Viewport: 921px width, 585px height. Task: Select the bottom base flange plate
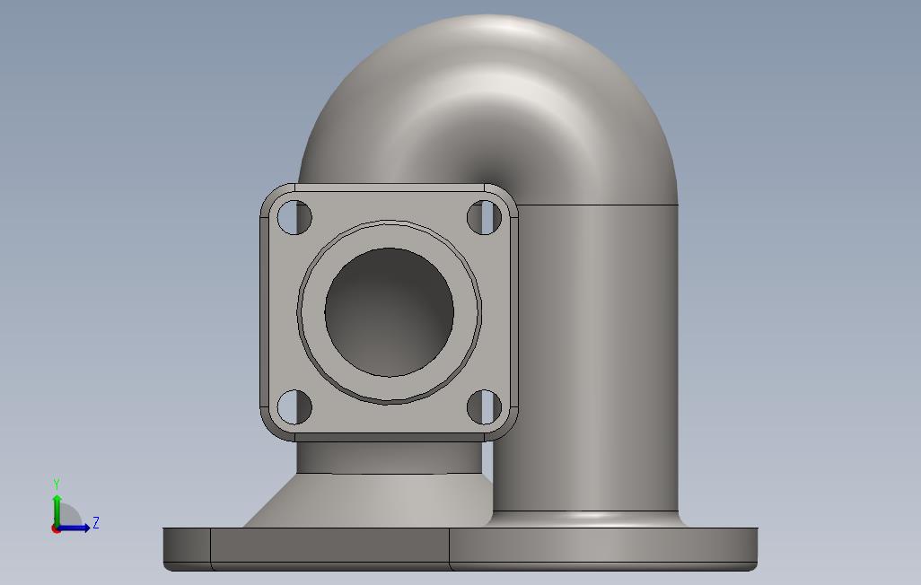click(x=460, y=549)
